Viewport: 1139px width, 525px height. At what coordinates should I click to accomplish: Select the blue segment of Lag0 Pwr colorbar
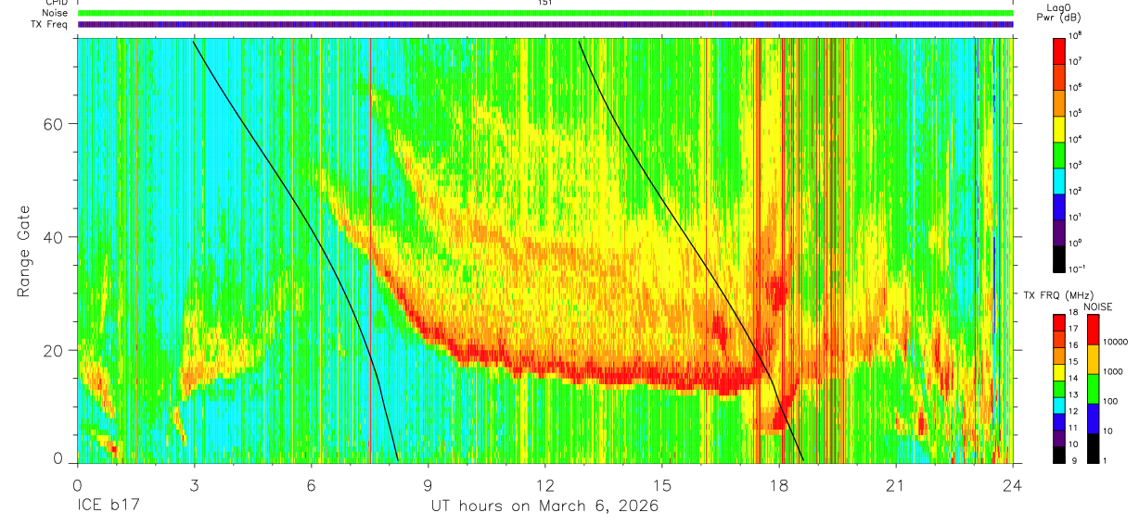1060,206
